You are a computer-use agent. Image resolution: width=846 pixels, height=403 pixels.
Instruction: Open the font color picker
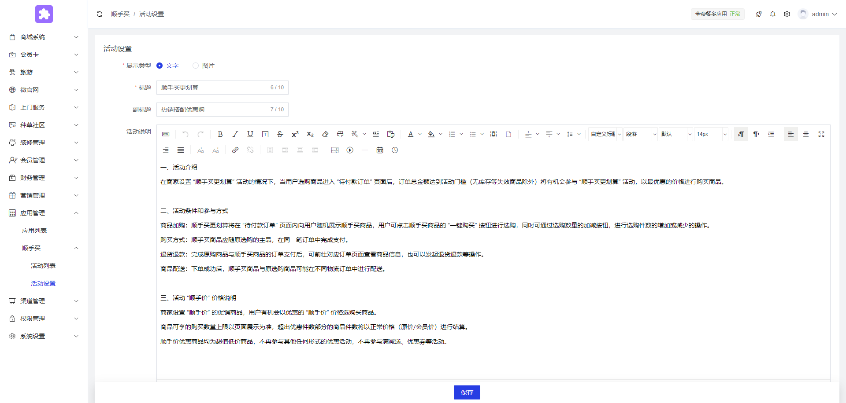point(410,134)
